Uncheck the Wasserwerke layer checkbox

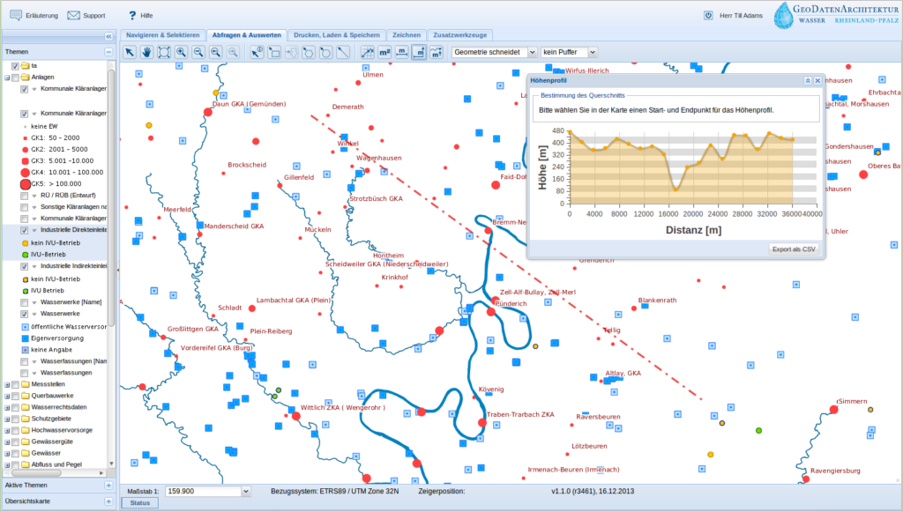pyautogui.click(x=25, y=314)
